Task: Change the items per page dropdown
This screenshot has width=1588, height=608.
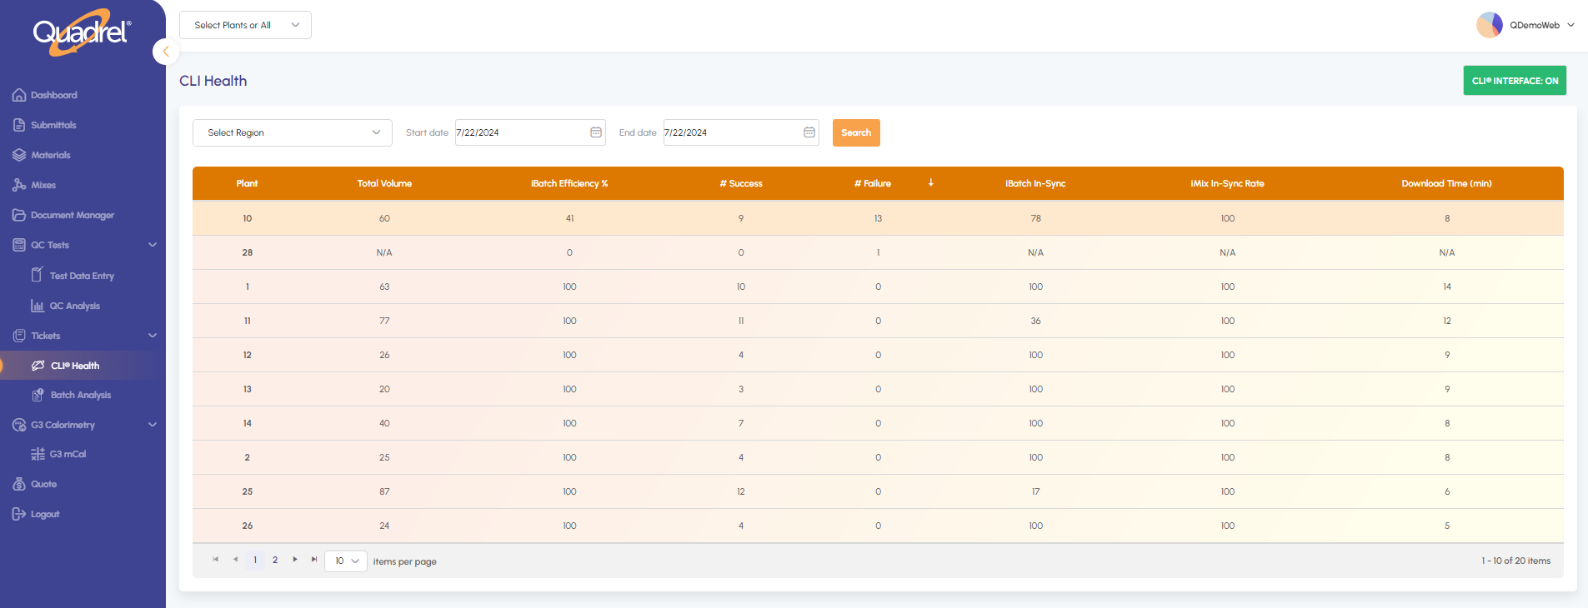Action: click(346, 561)
